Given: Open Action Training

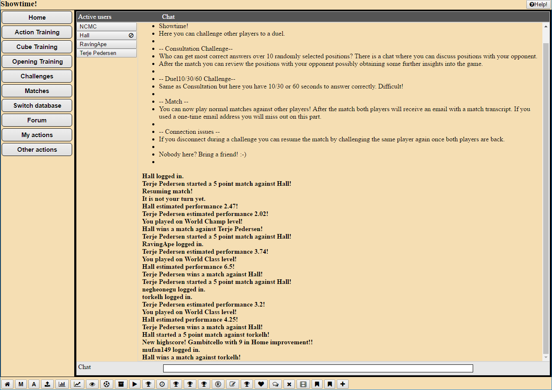Looking at the screenshot, I should click(x=37, y=32).
